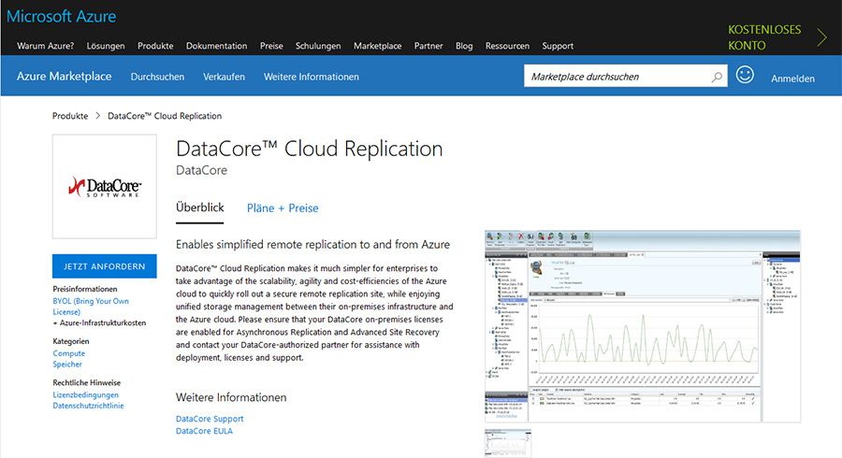This screenshot has height=458, width=842.
Task: Go to Marketplace in top navigation
Action: tap(378, 46)
